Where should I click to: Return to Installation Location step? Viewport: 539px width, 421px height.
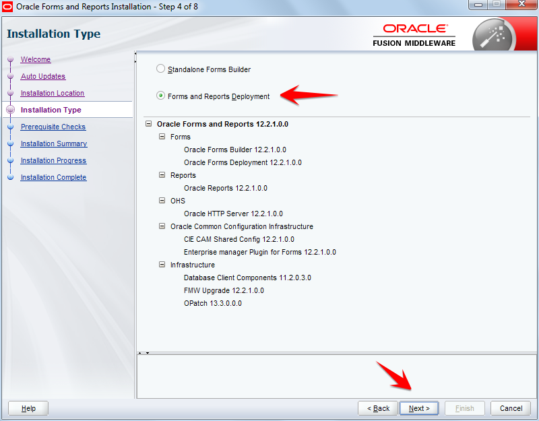53,93
